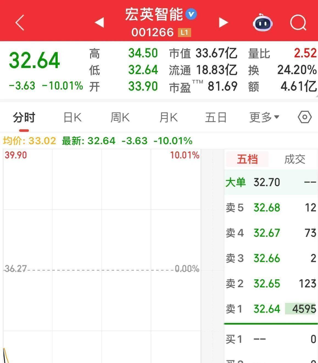Viewport: 318px width, 363px height.
Task: Switch to the 日K tab
Action: 72,117
